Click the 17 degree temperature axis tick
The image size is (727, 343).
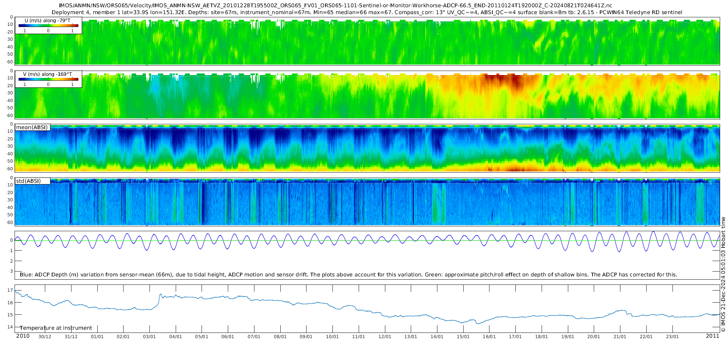10,290
